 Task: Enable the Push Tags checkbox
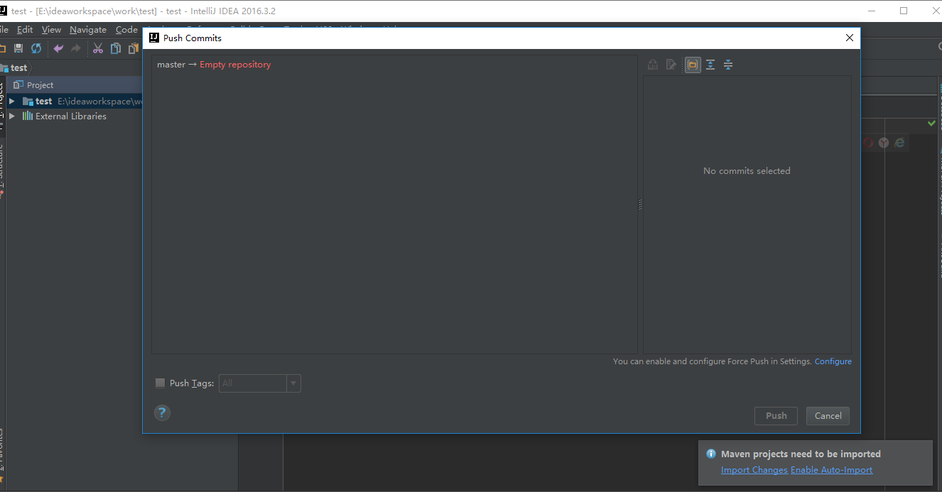tap(160, 383)
